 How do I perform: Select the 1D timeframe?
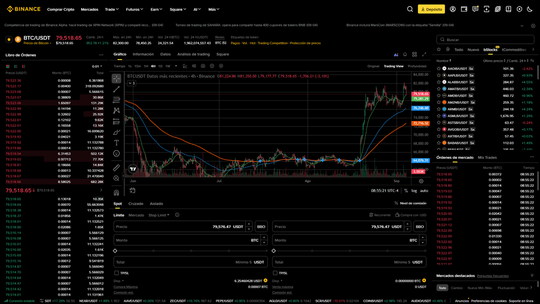160,66
